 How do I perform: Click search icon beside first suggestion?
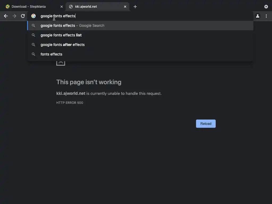pos(33,25)
